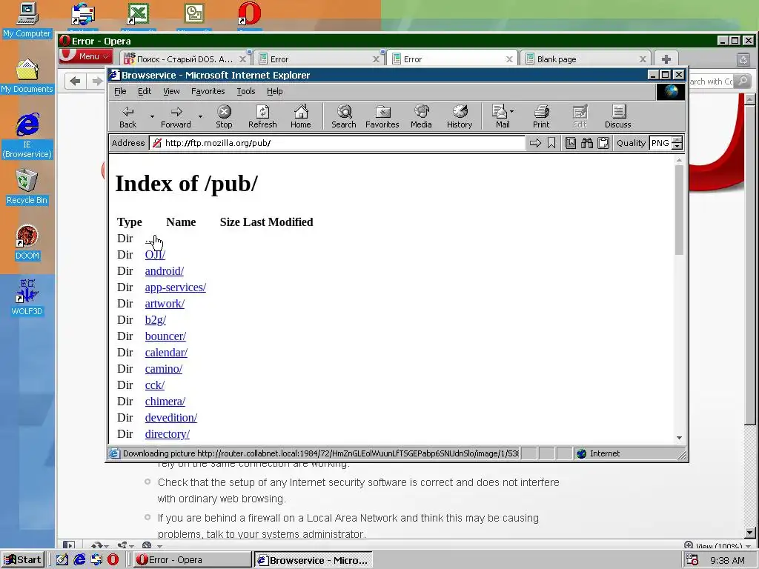
Task: Open the Opera Menu dropdown button
Action: point(86,56)
